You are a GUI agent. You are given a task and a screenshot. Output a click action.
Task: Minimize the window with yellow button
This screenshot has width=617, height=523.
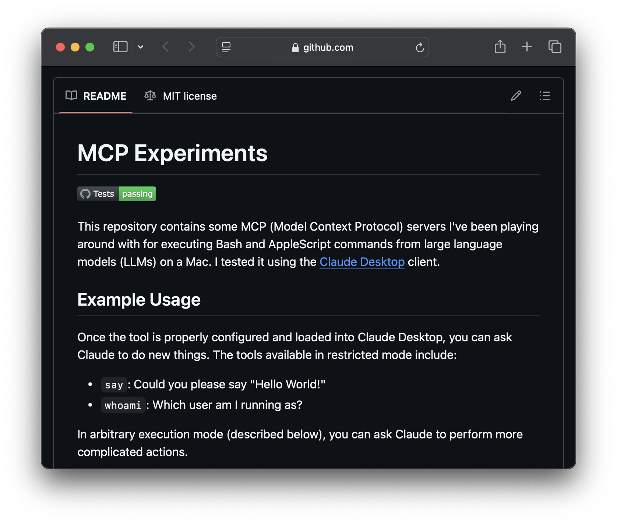pos(75,47)
